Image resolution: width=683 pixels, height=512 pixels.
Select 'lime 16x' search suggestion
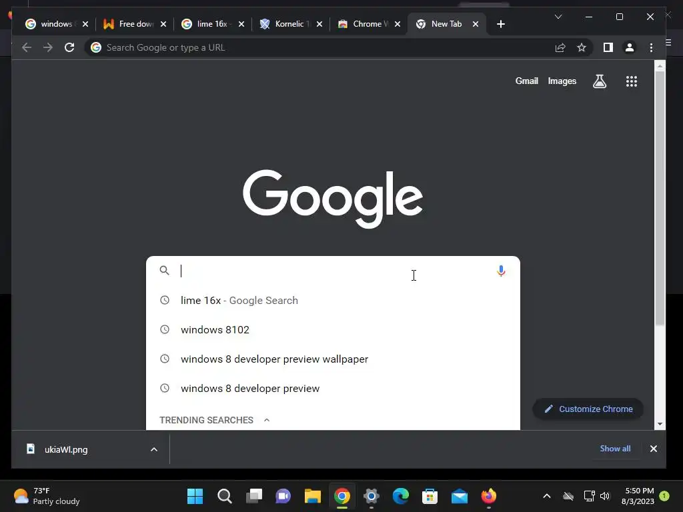pos(333,301)
